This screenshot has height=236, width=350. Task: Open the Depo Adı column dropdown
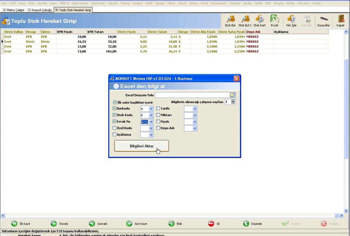coord(195,128)
